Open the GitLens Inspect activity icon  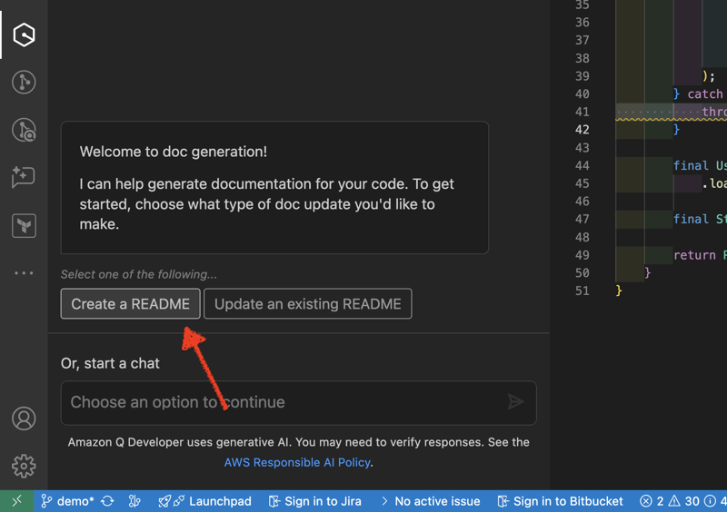pyautogui.click(x=24, y=130)
